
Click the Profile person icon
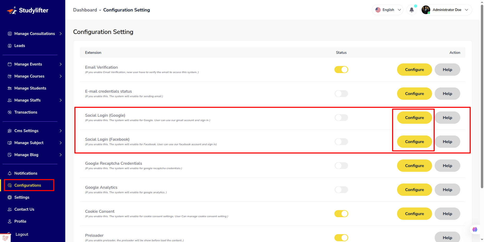(10, 221)
